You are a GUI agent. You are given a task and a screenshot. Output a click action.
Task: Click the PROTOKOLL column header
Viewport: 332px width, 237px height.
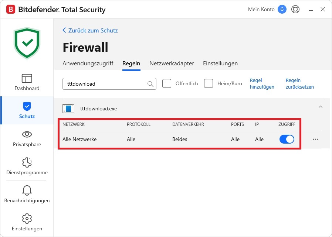(139, 124)
